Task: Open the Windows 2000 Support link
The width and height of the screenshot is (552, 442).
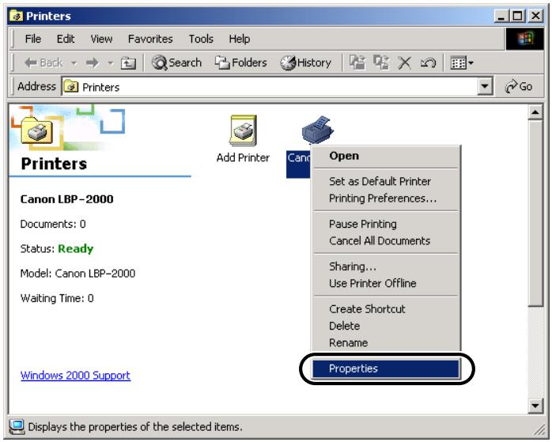Action: click(x=75, y=376)
